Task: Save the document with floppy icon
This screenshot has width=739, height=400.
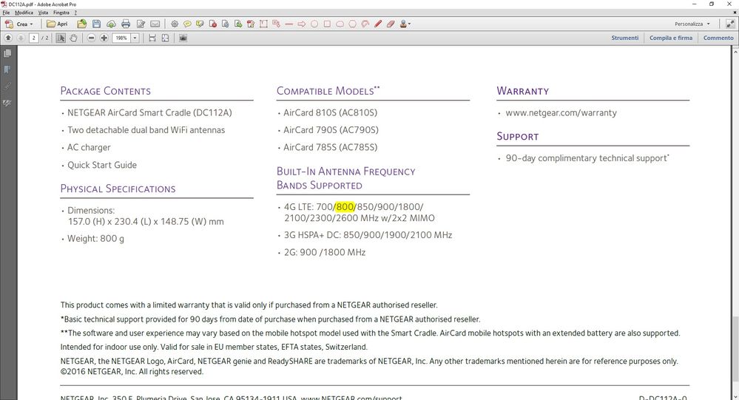Action: (97, 24)
